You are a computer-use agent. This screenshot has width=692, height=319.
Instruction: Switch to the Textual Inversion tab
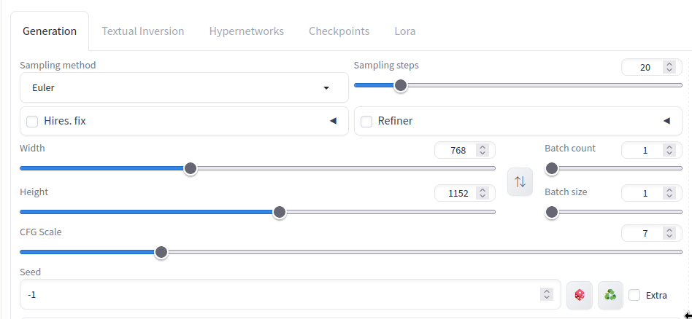tap(143, 31)
